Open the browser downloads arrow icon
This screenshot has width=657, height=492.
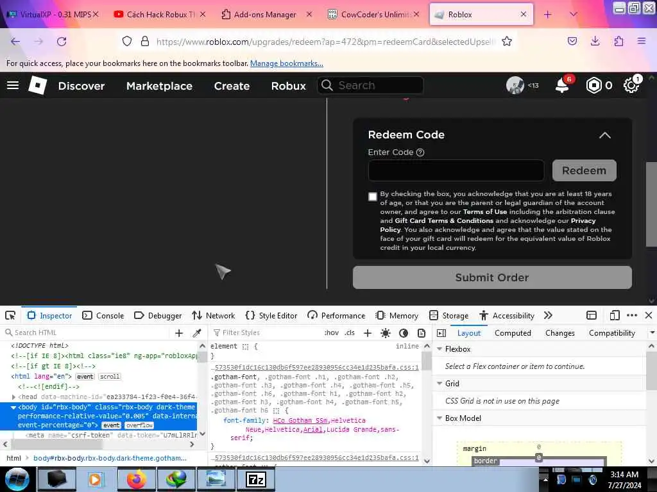click(x=595, y=41)
